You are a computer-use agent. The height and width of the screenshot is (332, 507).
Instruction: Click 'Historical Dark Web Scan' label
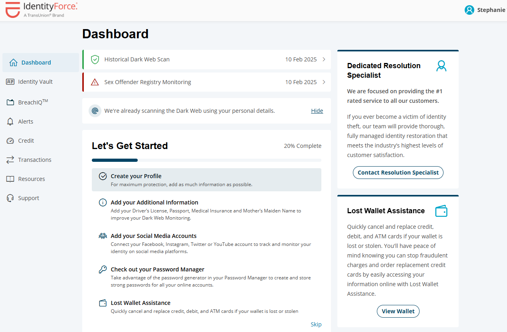tap(137, 59)
